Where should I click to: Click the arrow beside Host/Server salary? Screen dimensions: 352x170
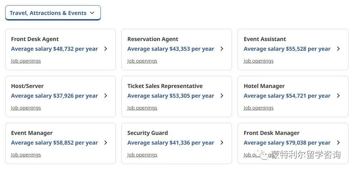(x=106, y=96)
